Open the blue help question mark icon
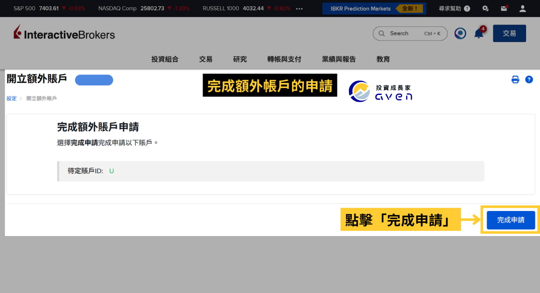 click(529, 79)
